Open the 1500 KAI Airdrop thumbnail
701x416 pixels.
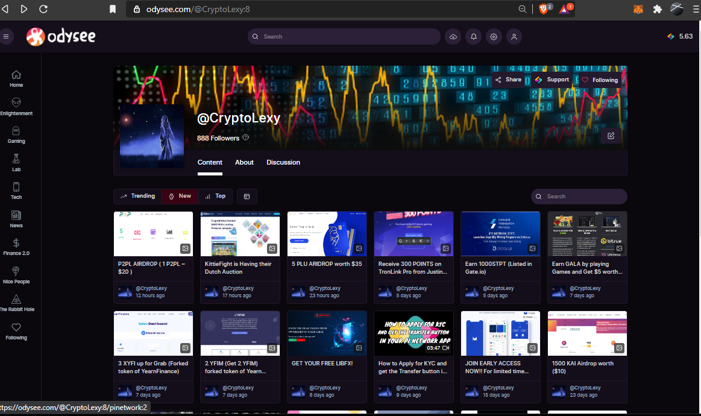[x=587, y=333]
